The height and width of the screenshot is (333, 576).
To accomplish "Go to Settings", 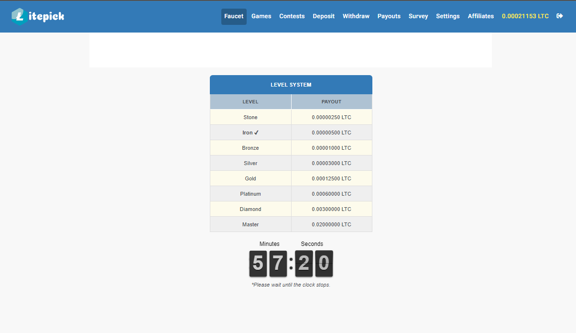I will point(448,16).
